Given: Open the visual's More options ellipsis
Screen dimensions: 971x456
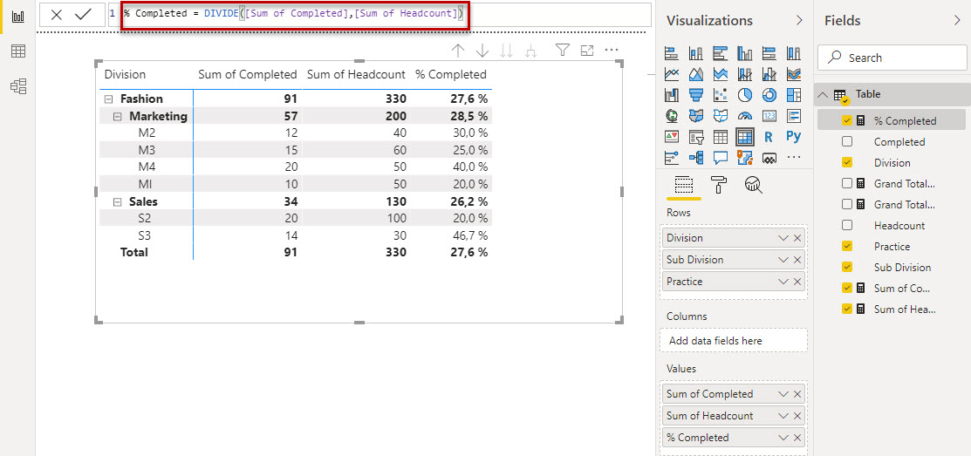Looking at the screenshot, I should click(612, 50).
